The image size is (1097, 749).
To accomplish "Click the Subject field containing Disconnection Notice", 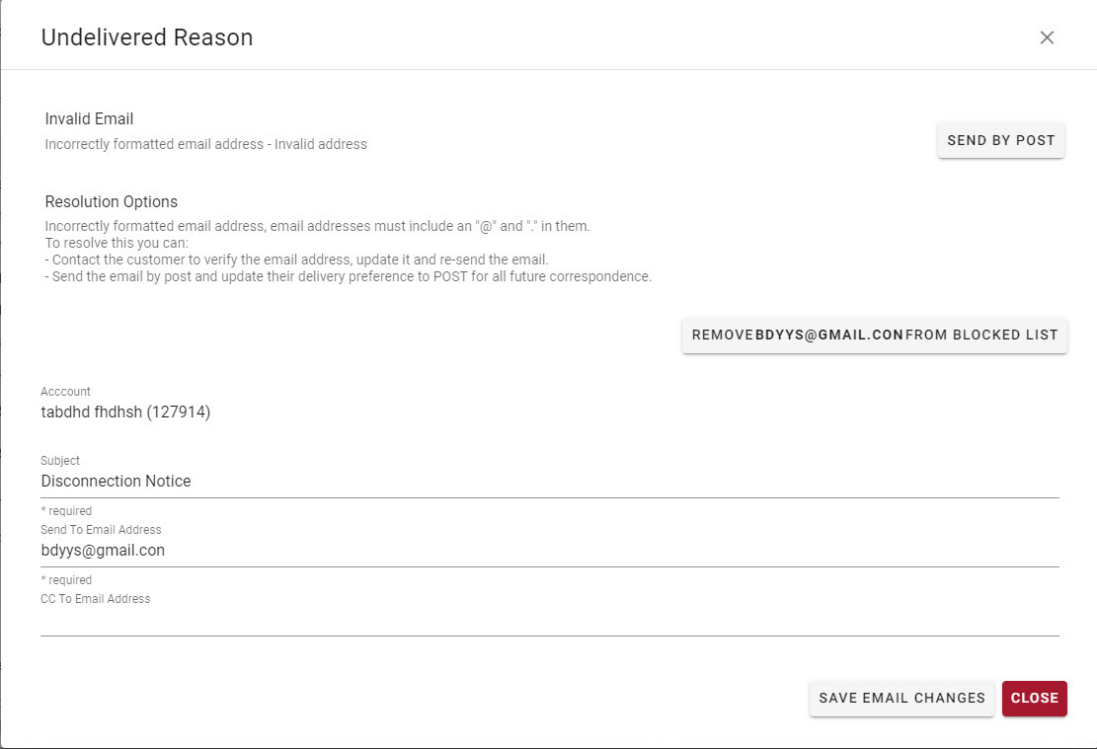I will click(x=549, y=482).
